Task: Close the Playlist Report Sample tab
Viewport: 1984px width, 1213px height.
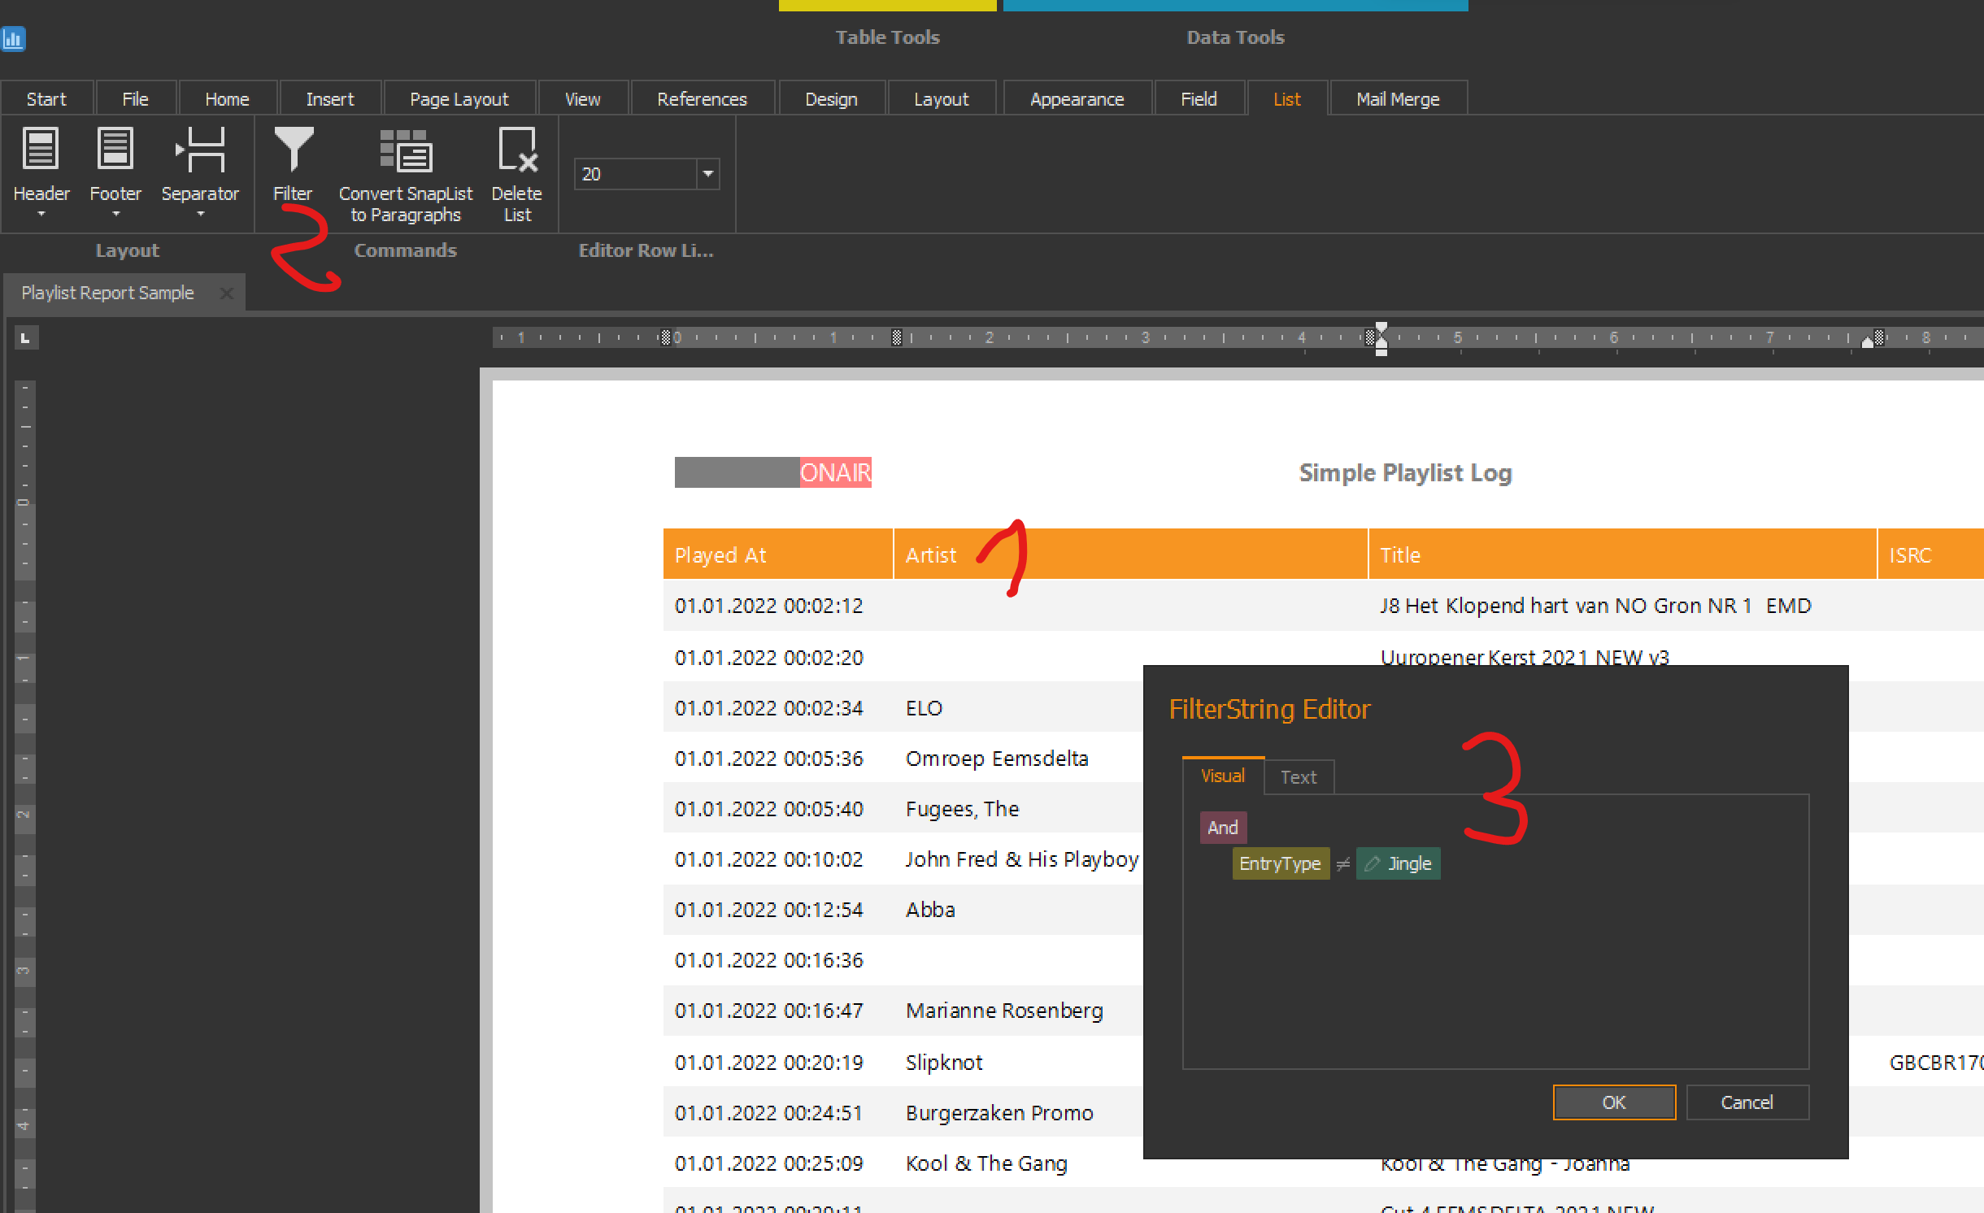Action: tap(227, 293)
